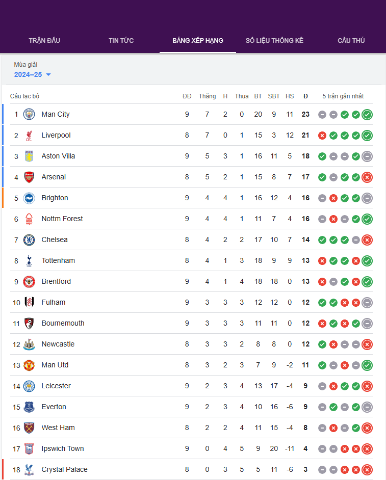Image resolution: width=386 pixels, height=480 pixels.
Task: Click the Man City club crest
Action: click(x=29, y=115)
